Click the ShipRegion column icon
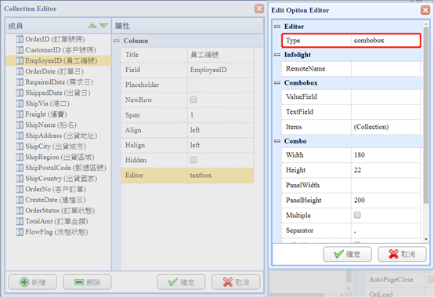Screen dimensions: 434x297 (20, 157)
